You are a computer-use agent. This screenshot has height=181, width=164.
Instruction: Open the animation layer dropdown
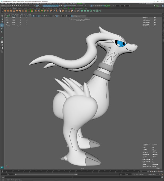(139, 174)
